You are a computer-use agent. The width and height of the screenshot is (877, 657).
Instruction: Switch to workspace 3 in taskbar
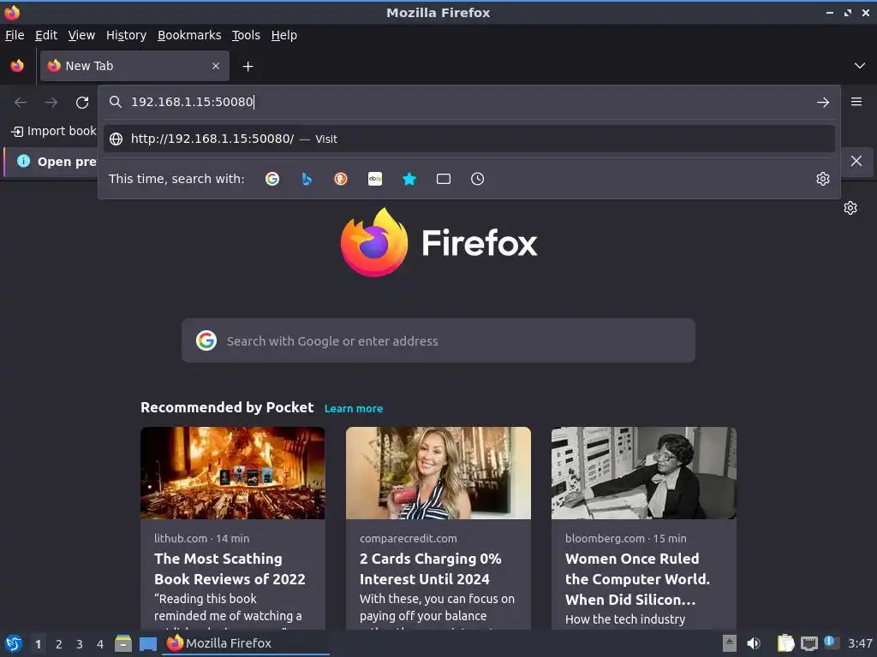tap(80, 644)
